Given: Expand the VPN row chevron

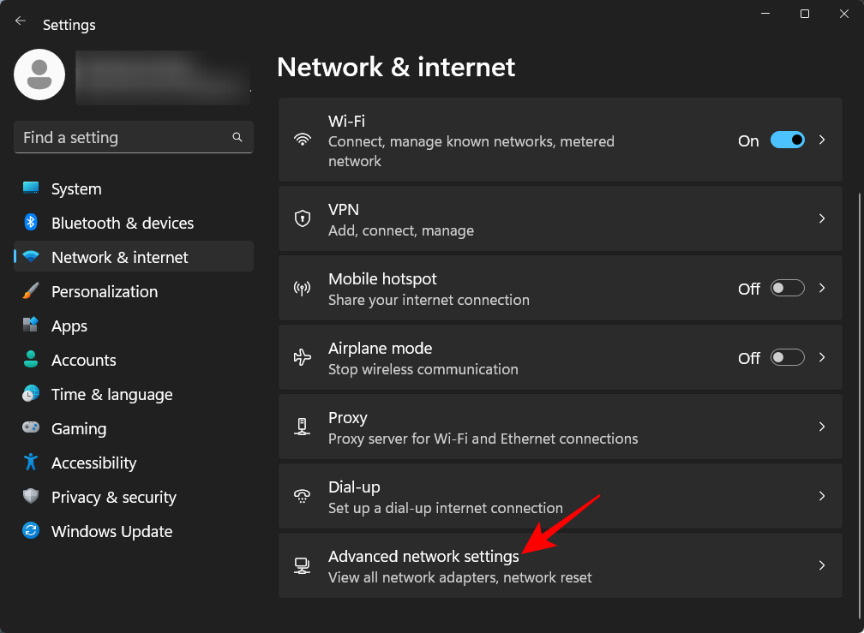Looking at the screenshot, I should click(x=821, y=218).
